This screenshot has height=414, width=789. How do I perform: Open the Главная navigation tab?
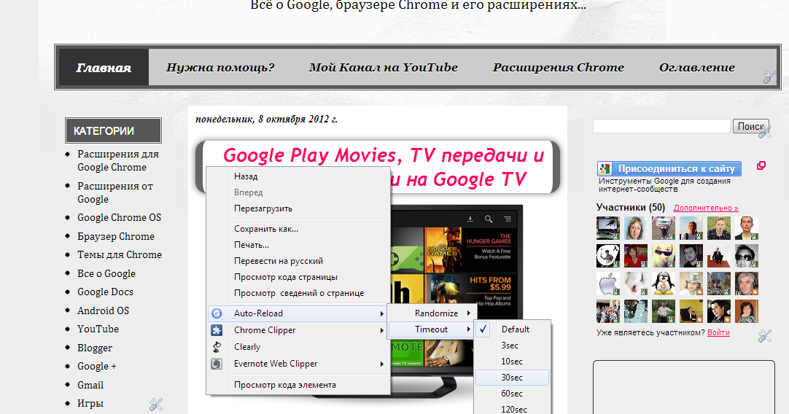(x=104, y=67)
